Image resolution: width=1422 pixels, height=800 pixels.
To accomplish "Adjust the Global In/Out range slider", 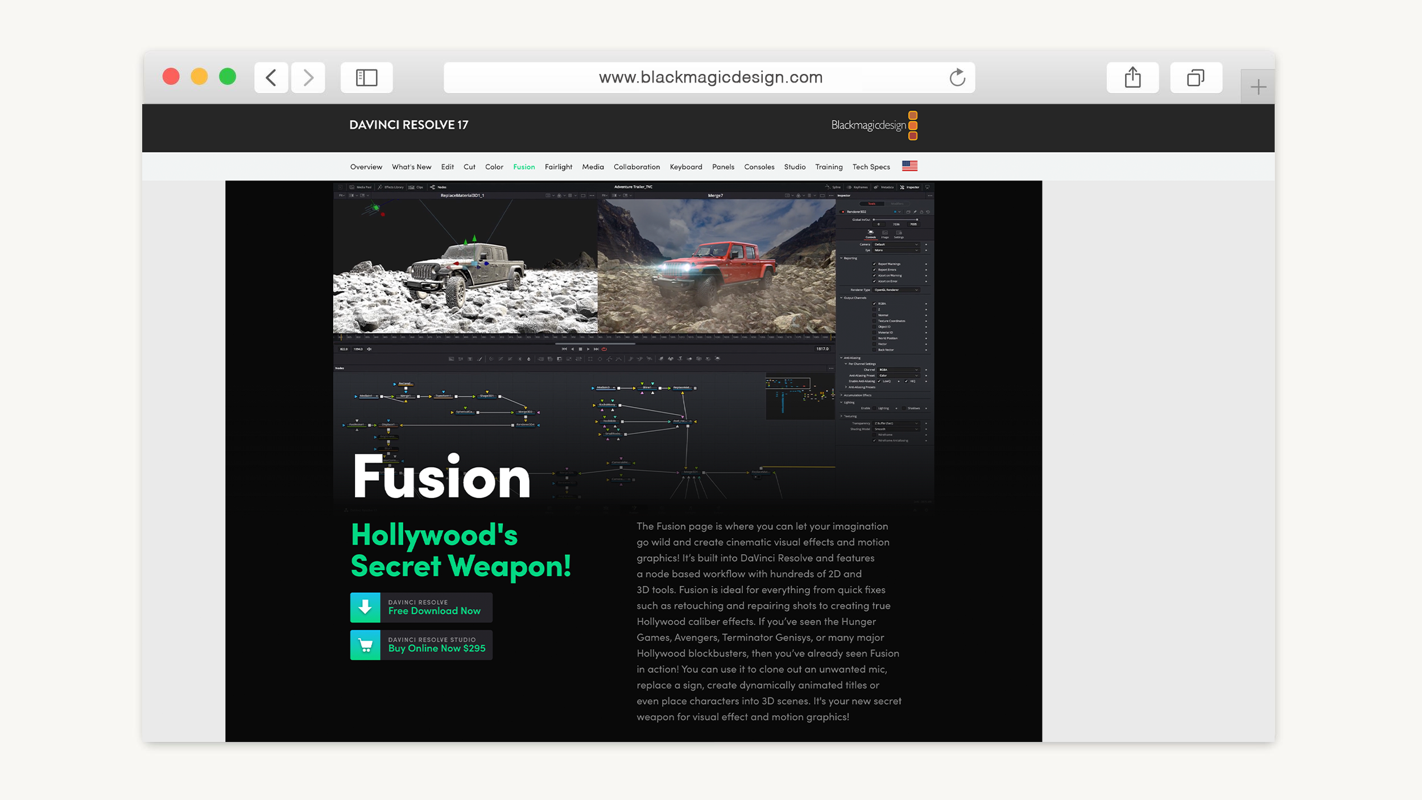I will 895,220.
